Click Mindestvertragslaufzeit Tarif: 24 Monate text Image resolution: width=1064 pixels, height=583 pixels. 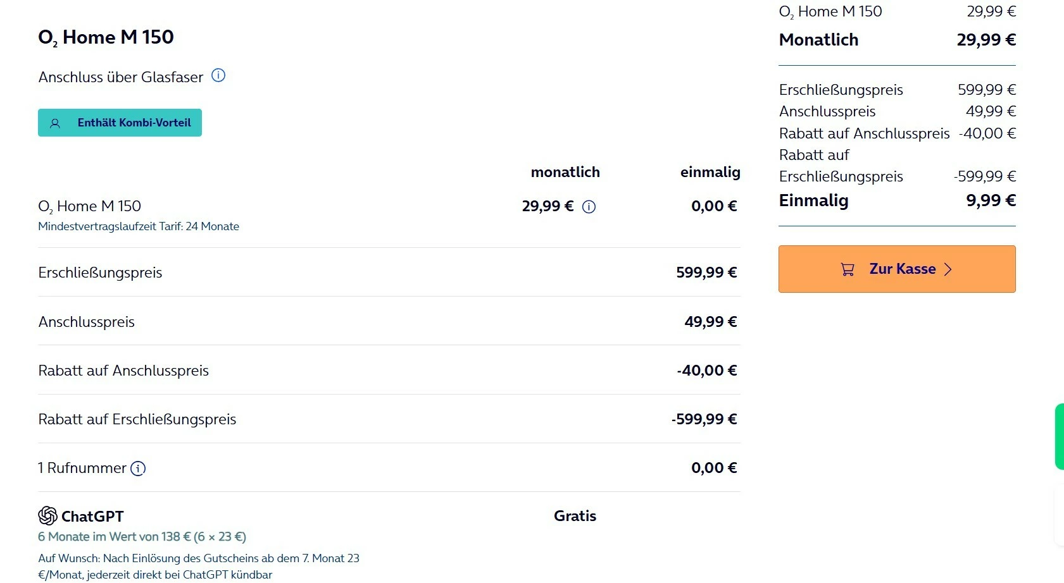tap(139, 226)
